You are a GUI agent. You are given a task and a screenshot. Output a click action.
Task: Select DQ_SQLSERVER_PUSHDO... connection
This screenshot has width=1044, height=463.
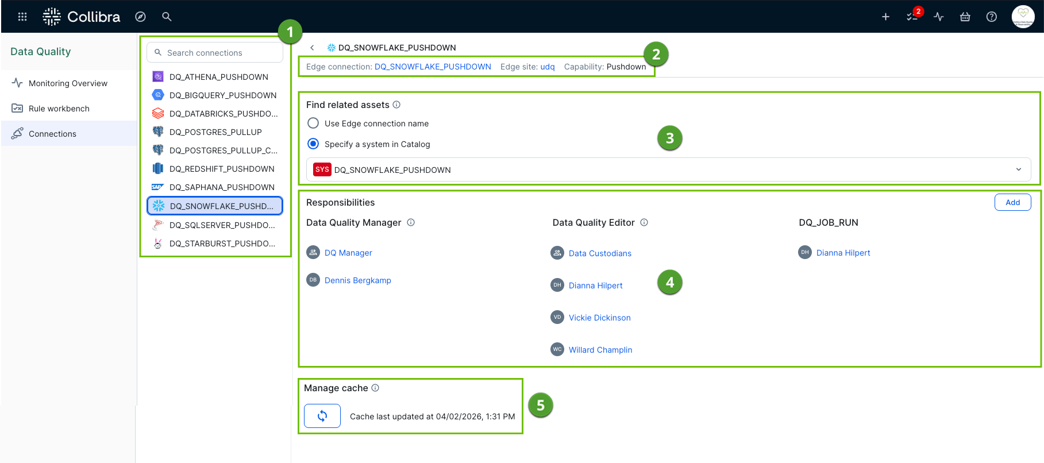pyautogui.click(x=215, y=225)
